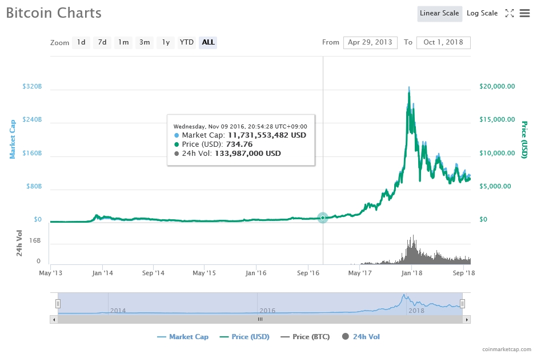537x354 pixels.
Task: Click right handle of range navigator
Action: (x=463, y=304)
